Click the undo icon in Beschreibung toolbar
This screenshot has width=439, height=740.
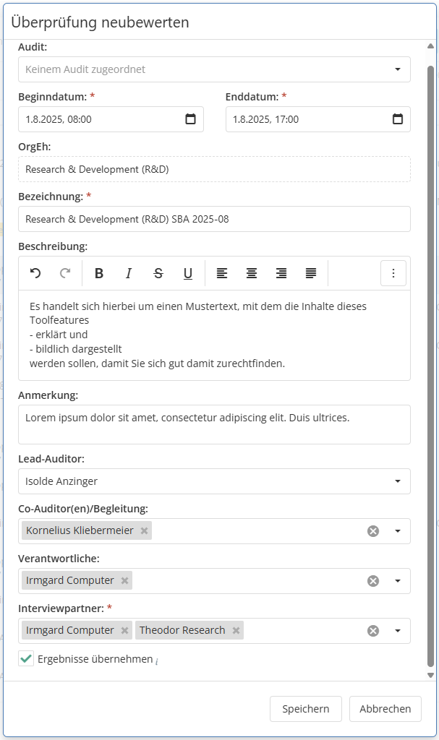click(x=35, y=273)
